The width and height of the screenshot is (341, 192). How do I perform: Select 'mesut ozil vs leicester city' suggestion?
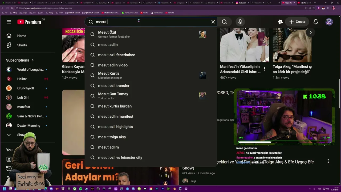click(x=151, y=158)
